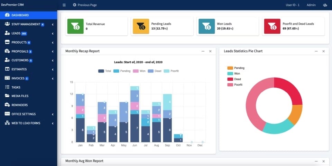Open Media Files from the sidebar
This screenshot has height=166, width=332.
(x=20, y=96)
